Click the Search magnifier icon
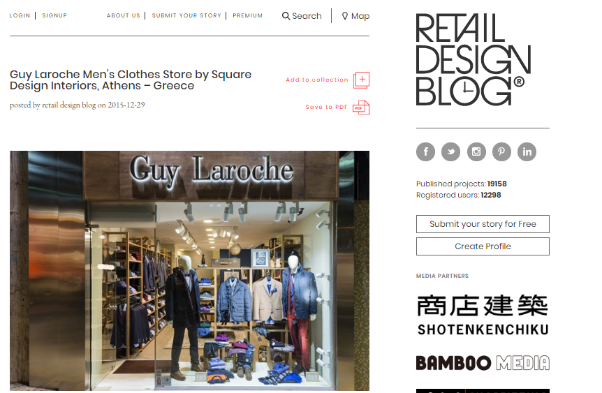602x393 pixels. tap(286, 16)
